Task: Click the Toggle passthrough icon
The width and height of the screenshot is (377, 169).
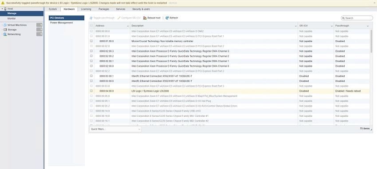Action: (91, 18)
